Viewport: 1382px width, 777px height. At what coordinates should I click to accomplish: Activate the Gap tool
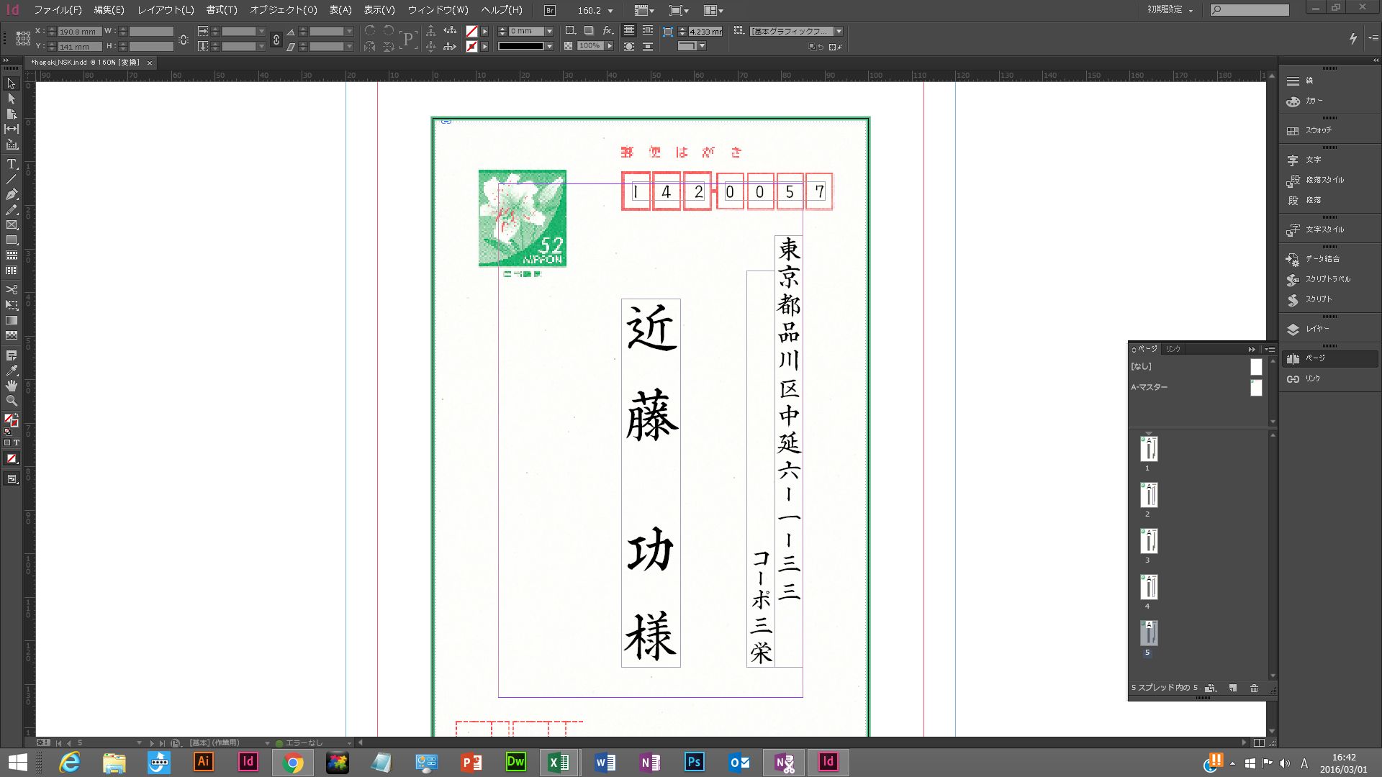[x=12, y=129]
